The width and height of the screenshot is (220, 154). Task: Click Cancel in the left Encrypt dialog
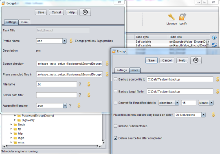(56, 12)
